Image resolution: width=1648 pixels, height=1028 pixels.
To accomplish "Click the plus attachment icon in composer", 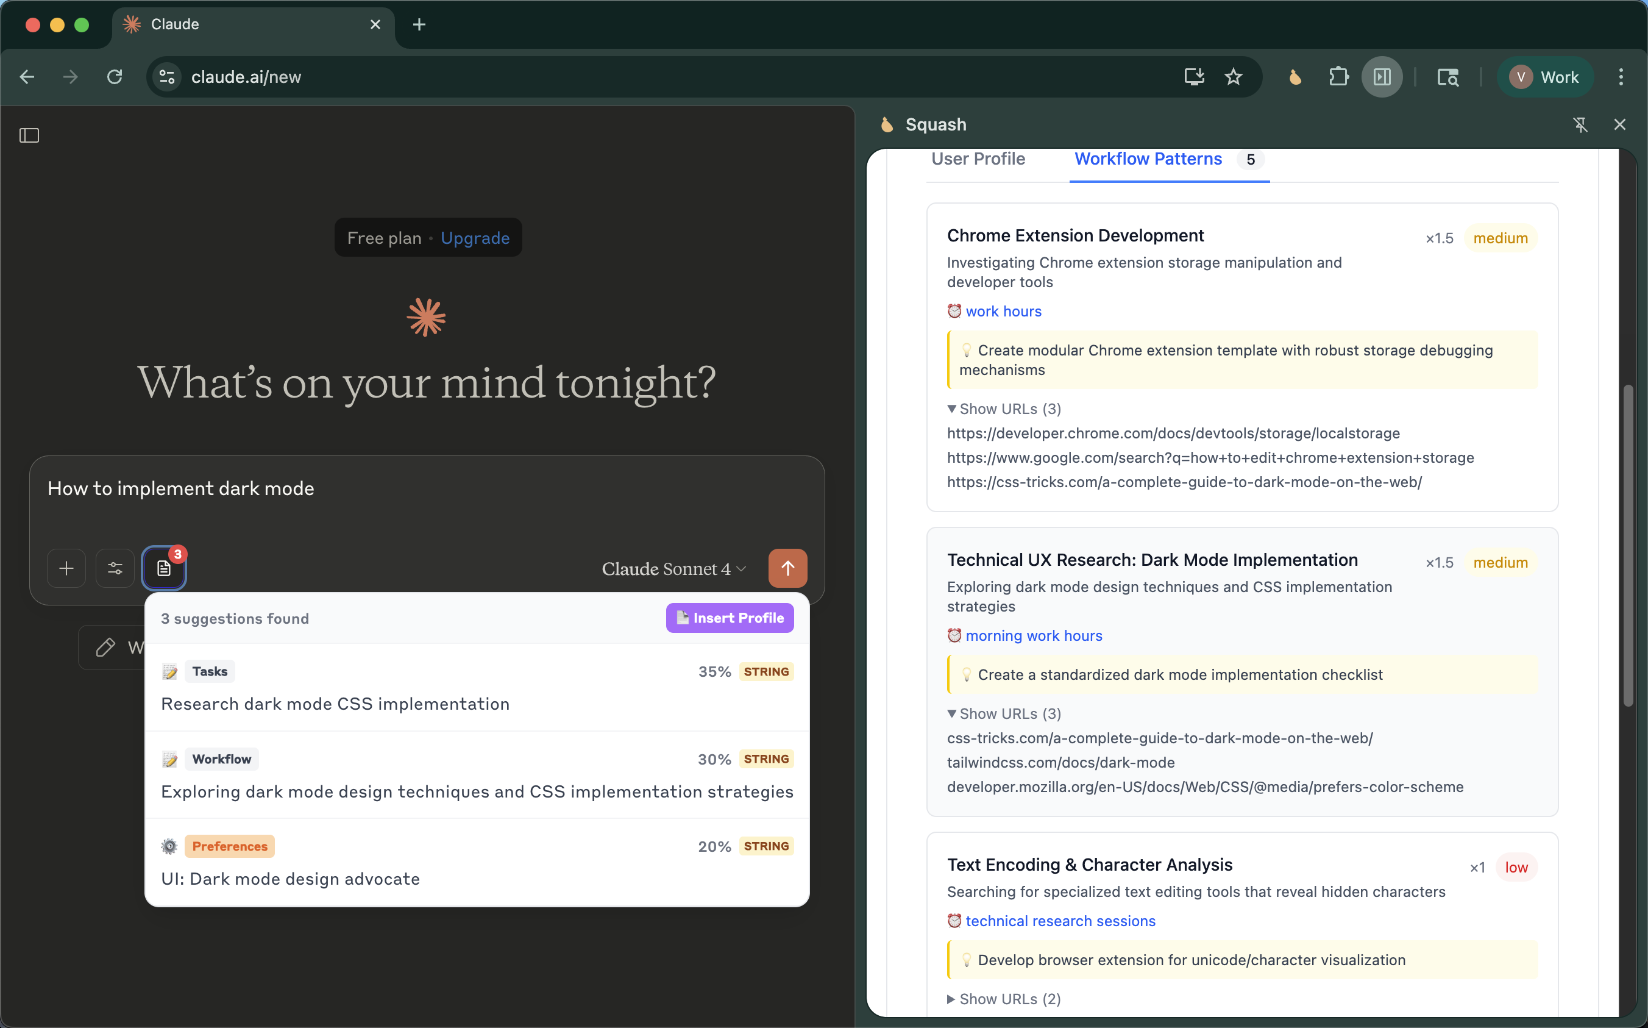I will coord(66,568).
